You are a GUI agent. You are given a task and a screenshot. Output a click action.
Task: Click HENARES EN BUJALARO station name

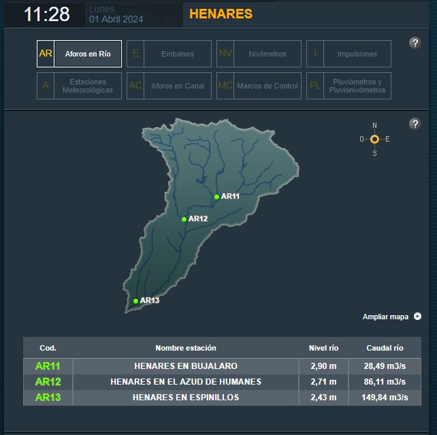(x=186, y=366)
